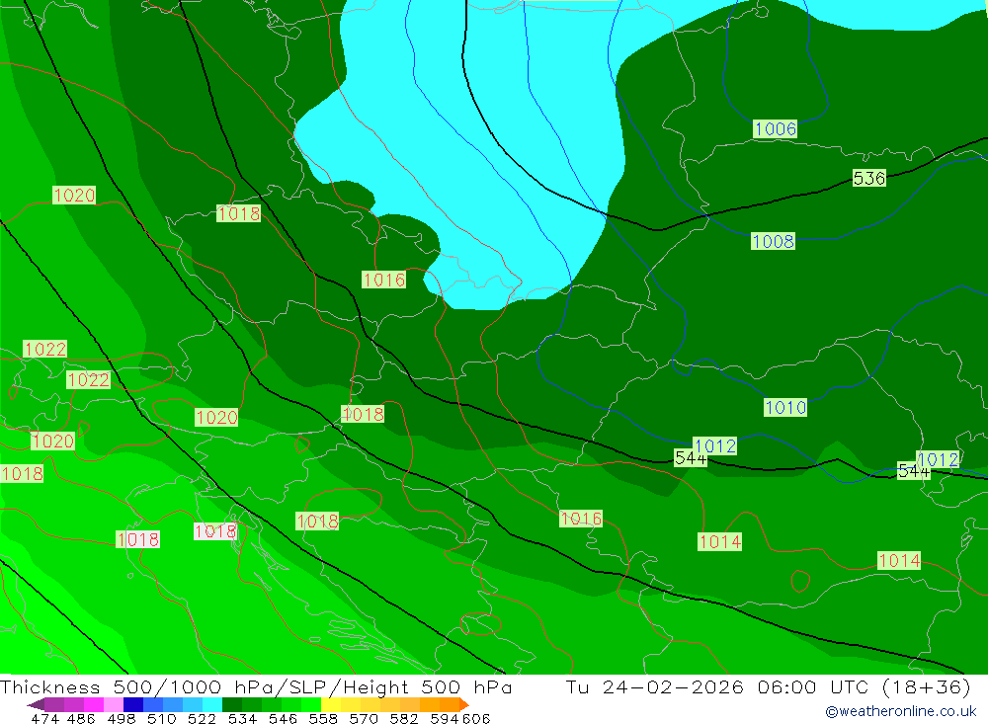
Task: Click the 582 legend scale value
Action: tap(404, 719)
